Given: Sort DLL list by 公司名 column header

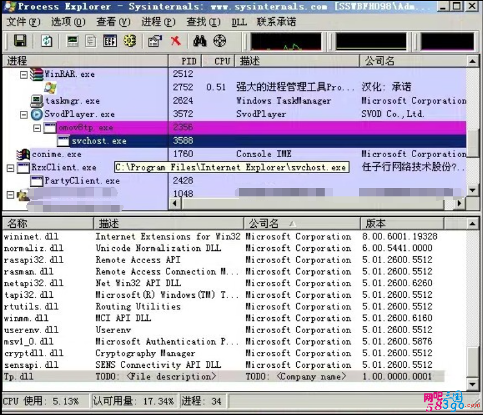Looking at the screenshot, I should coord(302,223).
